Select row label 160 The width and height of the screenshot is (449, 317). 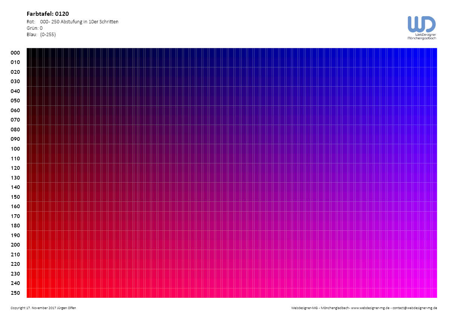pyautogui.click(x=15, y=206)
